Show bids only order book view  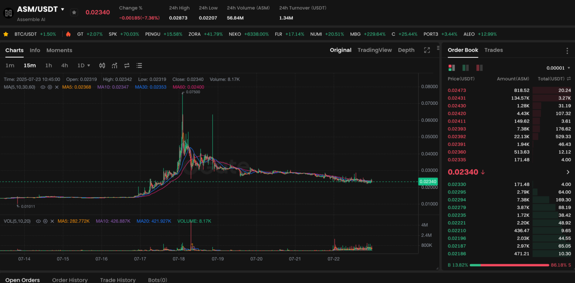click(465, 68)
